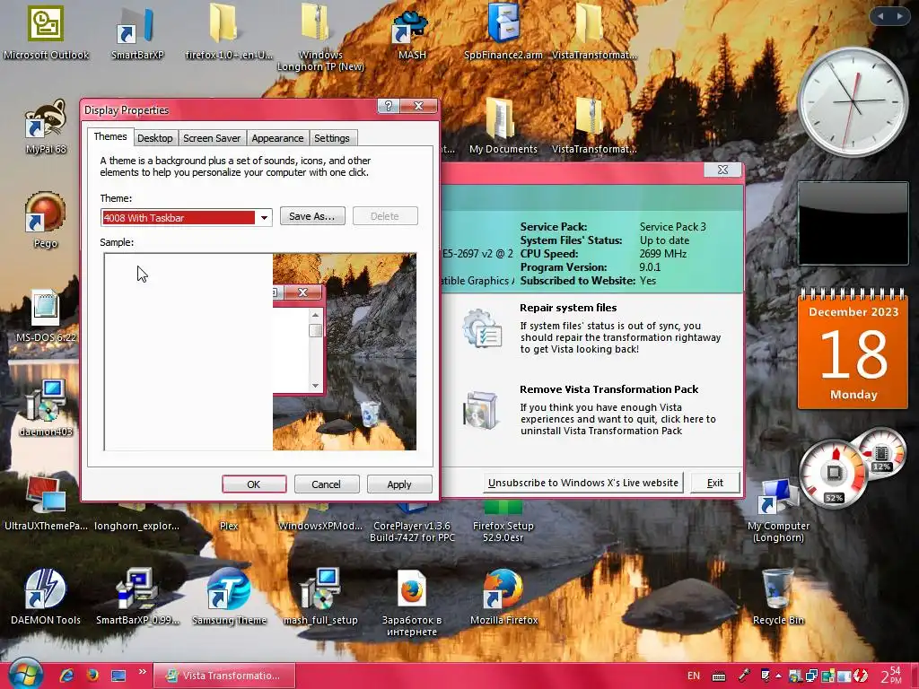Open the Plex desktop icon label
919x689 pixels.
(x=229, y=526)
